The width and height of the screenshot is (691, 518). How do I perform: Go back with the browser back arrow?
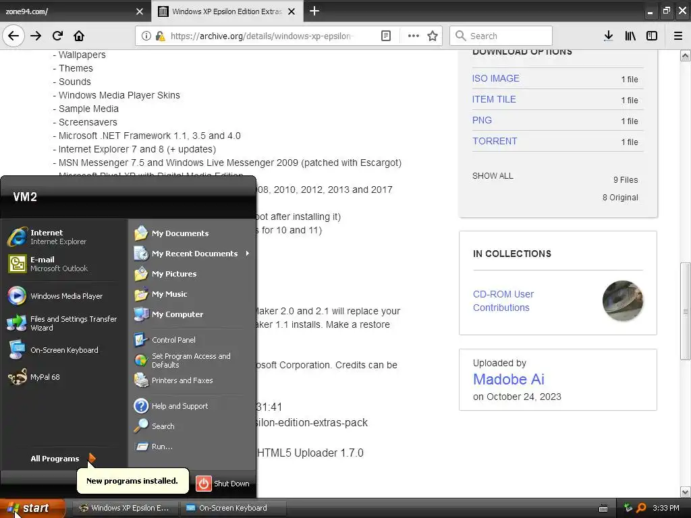coord(13,36)
